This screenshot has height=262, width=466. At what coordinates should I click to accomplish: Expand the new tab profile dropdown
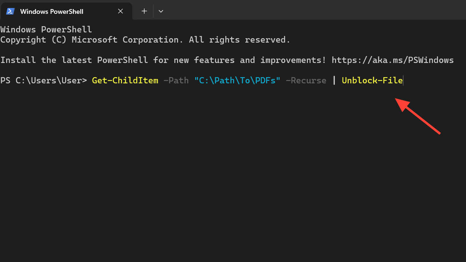[x=161, y=11]
